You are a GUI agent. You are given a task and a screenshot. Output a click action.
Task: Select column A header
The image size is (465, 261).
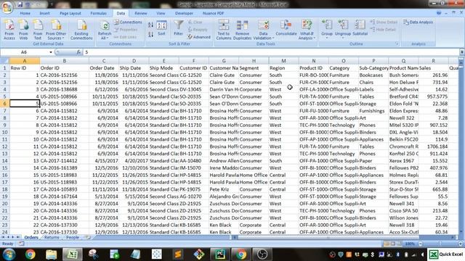tap(25, 61)
